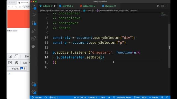
Task: Switch to the index.js tab
Action: (47, 6)
